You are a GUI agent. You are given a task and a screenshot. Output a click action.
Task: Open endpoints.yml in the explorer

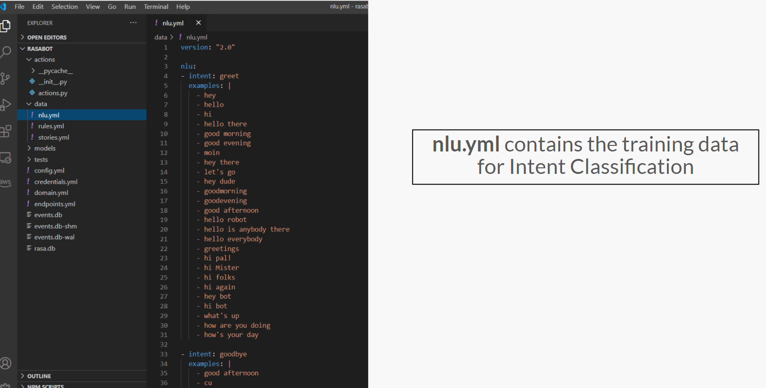pyautogui.click(x=82, y=204)
